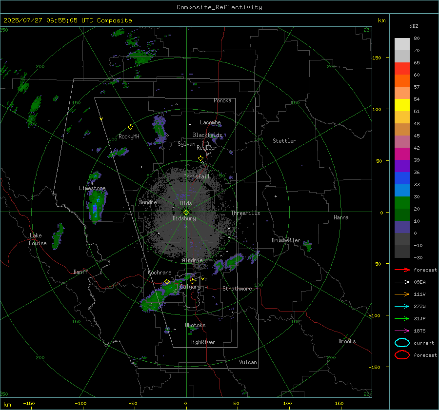Click the RockyMH label

tap(129, 137)
